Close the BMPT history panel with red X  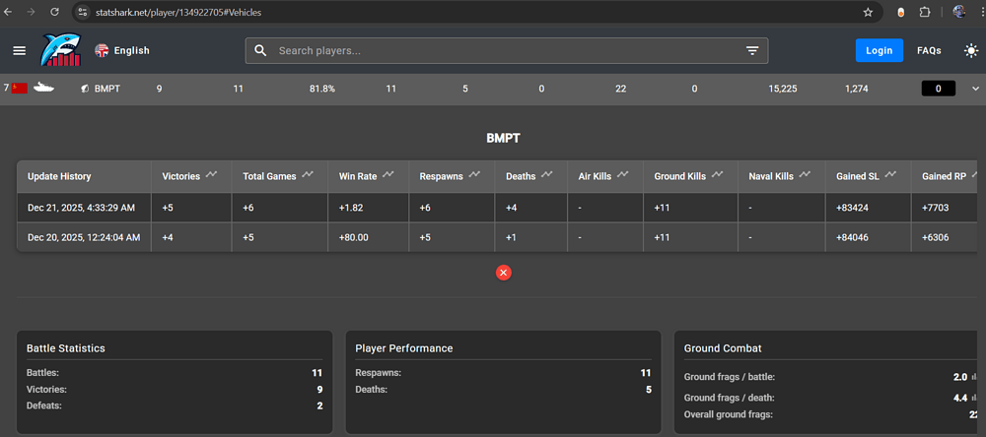(504, 273)
